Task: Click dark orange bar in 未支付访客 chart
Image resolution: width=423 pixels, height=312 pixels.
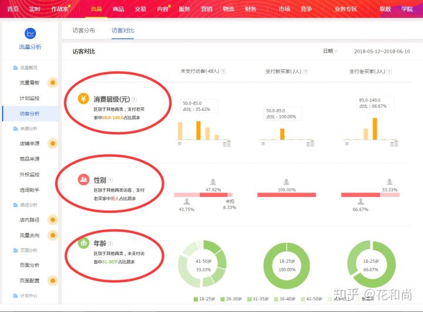Action: pos(199,130)
